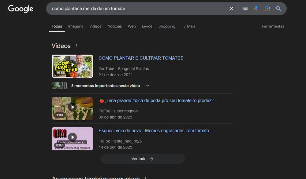Click the date 30 de abr. de 2023
The width and height of the screenshot is (306, 179).
pos(115,117)
